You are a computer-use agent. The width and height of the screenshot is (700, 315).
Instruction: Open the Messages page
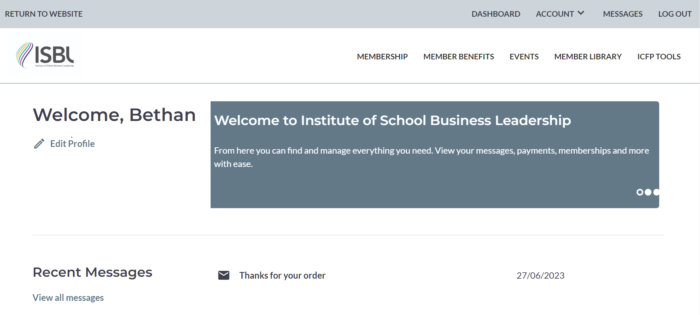[x=623, y=14]
